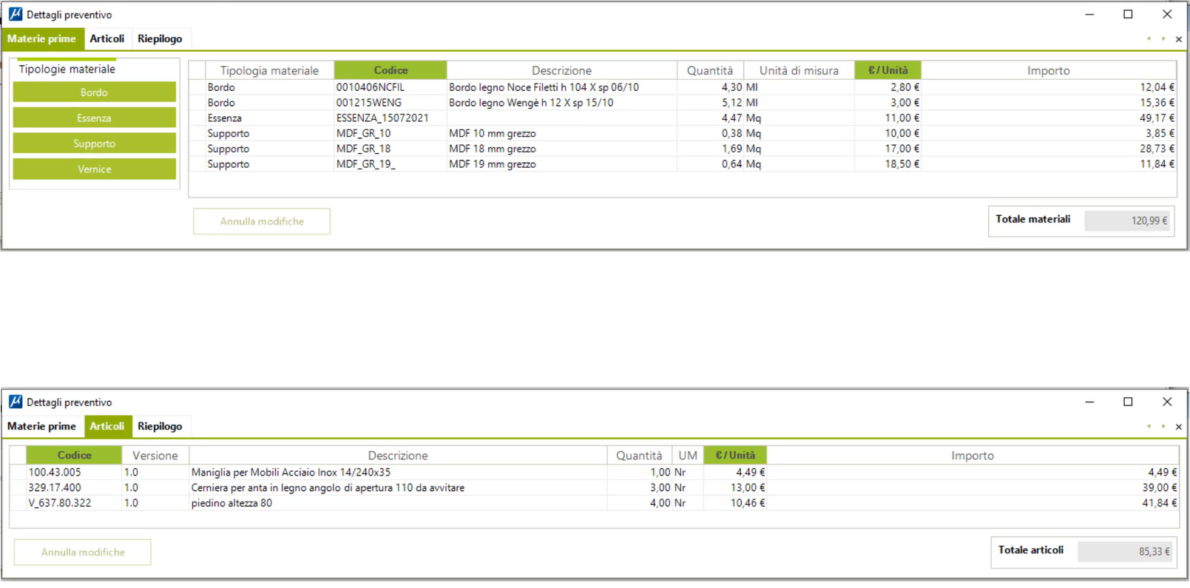The width and height of the screenshot is (1190, 588).
Task: Minimize the upper Dettagli preventivo window
Action: click(1089, 14)
